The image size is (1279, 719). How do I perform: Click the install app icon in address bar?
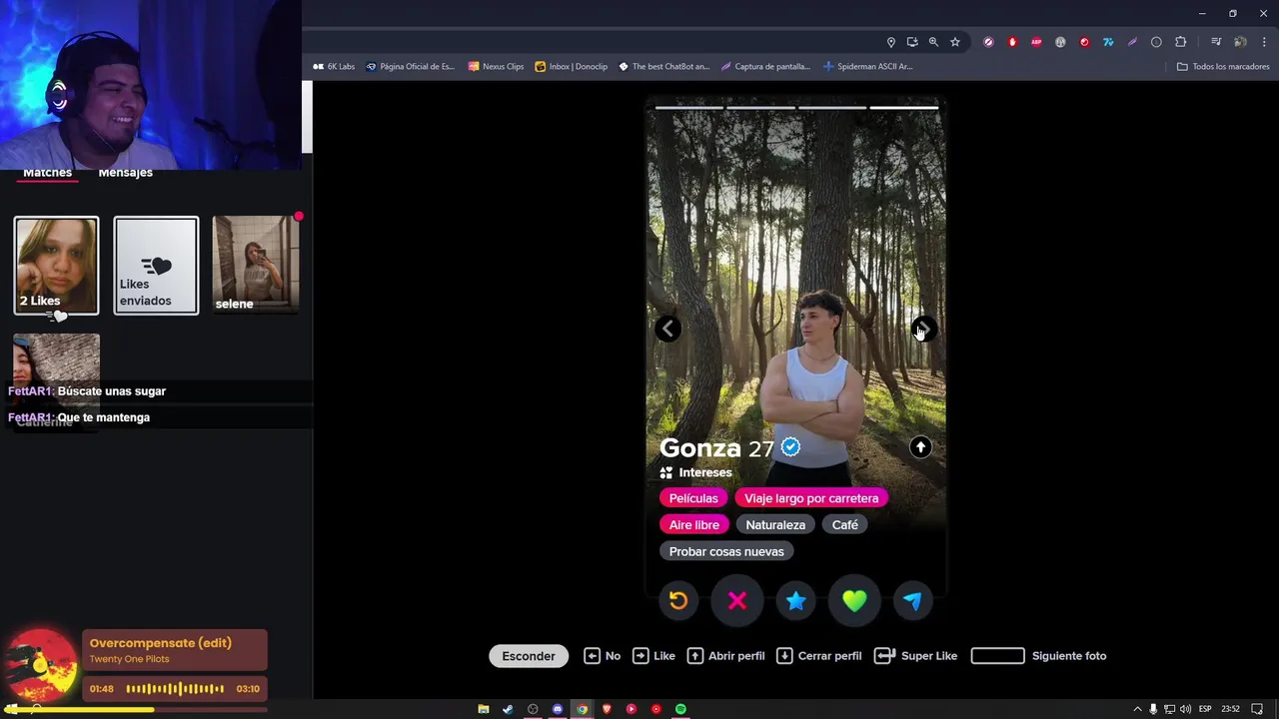pyautogui.click(x=912, y=42)
